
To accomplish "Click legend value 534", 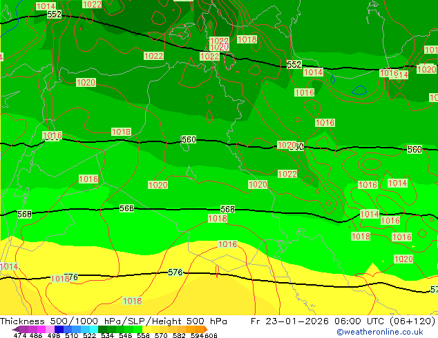I will (107, 335).
